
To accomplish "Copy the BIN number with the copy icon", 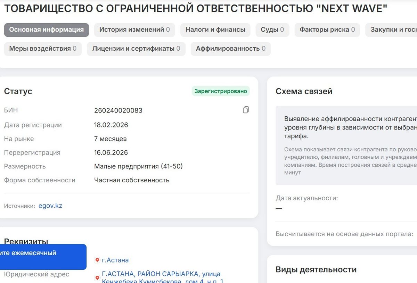I will 246,110.
